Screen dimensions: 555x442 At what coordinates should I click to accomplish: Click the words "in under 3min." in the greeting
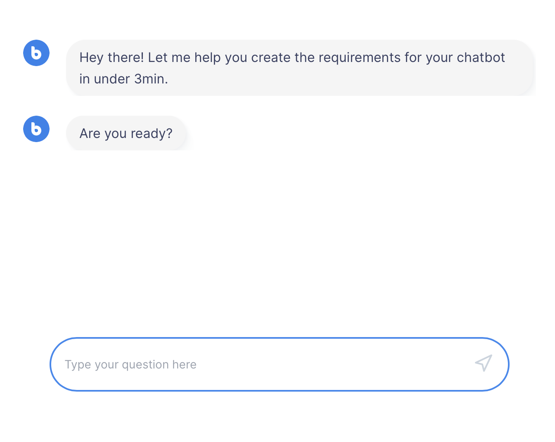tap(123, 78)
